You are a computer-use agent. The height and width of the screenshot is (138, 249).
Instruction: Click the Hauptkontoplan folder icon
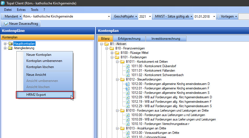[x=10, y=44]
